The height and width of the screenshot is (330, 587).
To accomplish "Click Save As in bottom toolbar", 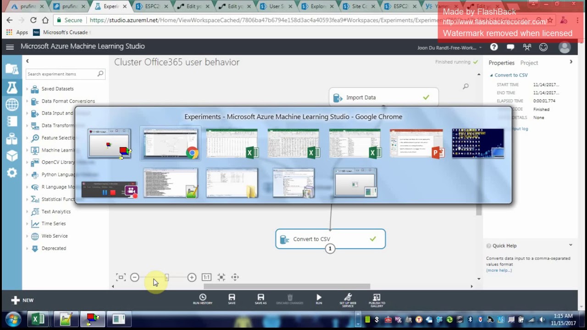I will [260, 300].
